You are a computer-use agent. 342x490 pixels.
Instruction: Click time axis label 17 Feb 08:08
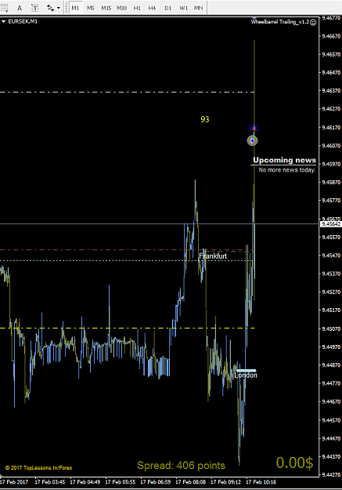point(191,482)
